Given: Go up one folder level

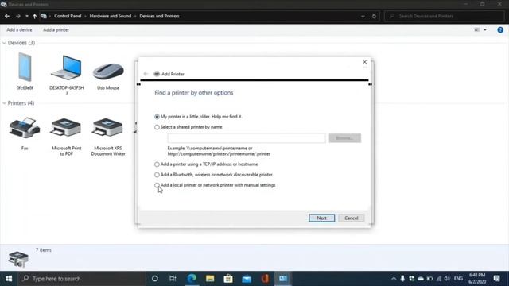Looking at the screenshot, I should [x=34, y=16].
